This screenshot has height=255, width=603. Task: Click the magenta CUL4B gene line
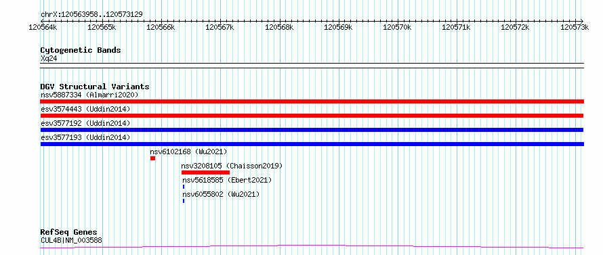(312, 246)
